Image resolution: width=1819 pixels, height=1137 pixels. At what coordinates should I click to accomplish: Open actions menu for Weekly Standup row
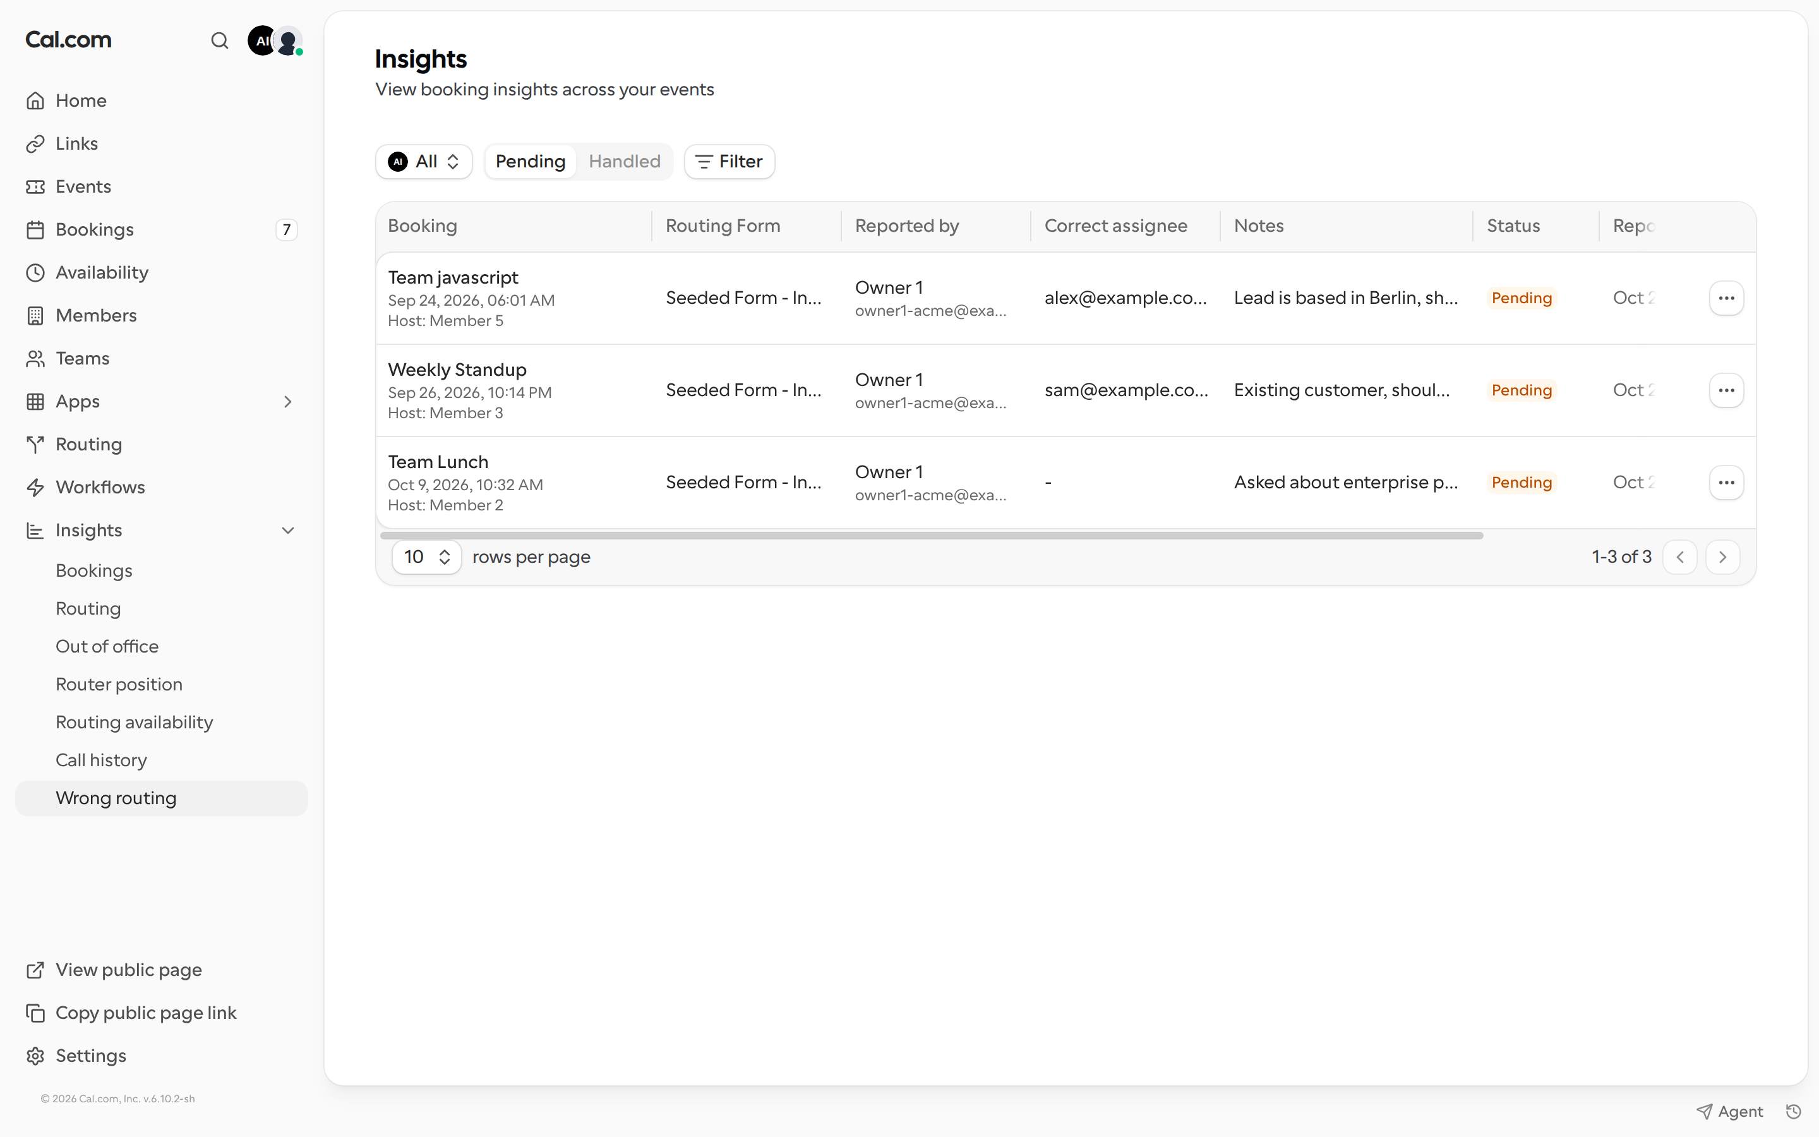click(1726, 390)
